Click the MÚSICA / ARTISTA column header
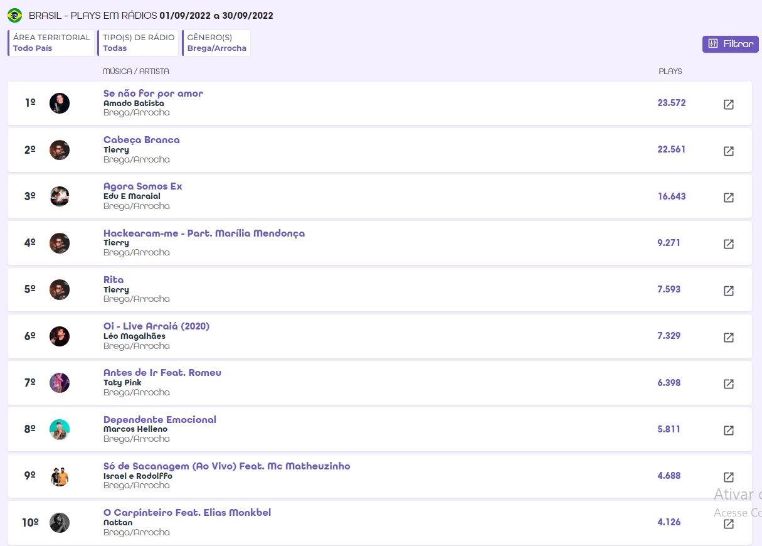762x546 pixels. coord(135,72)
